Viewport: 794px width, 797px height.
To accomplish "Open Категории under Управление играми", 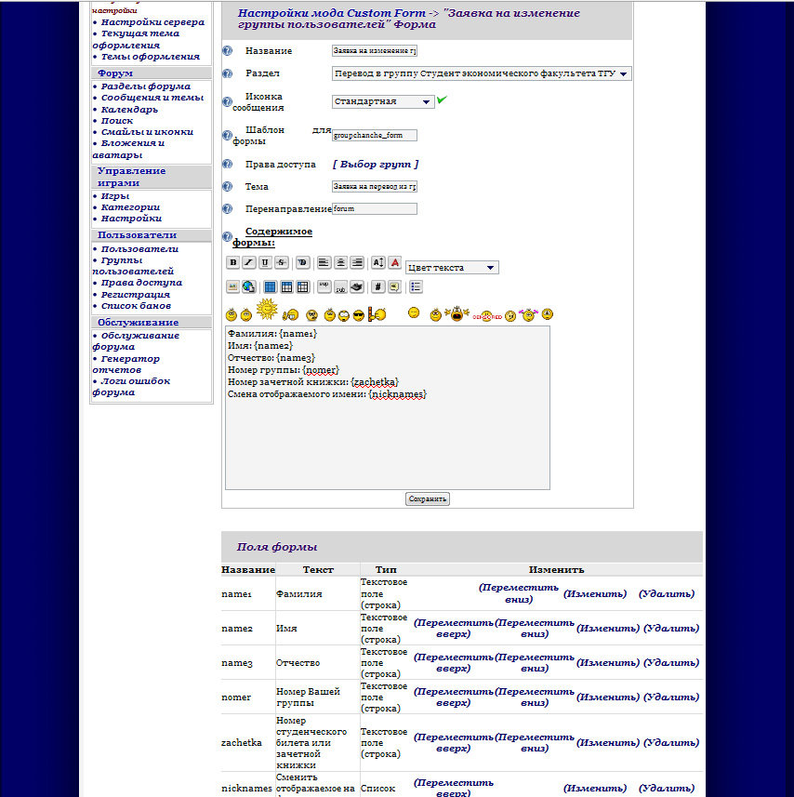I will coord(130,207).
